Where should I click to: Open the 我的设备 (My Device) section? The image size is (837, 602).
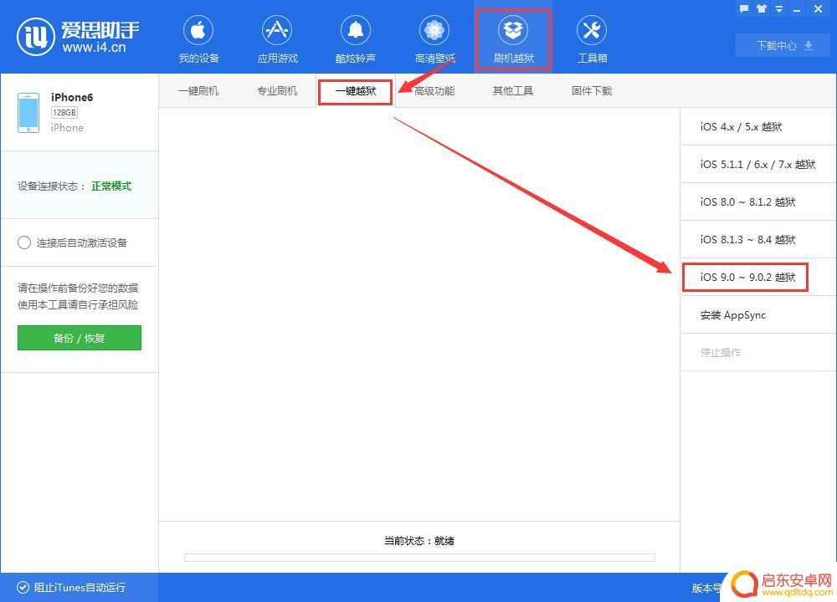pyautogui.click(x=198, y=40)
